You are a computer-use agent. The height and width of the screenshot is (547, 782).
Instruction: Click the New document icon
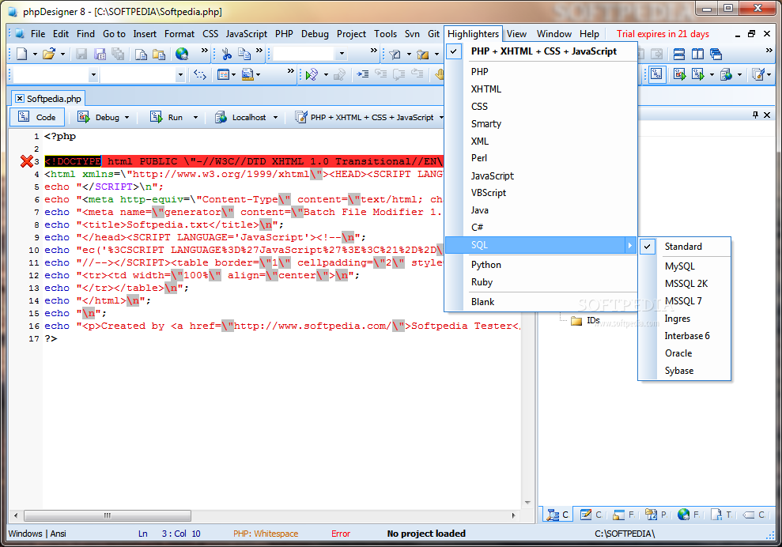pos(21,53)
